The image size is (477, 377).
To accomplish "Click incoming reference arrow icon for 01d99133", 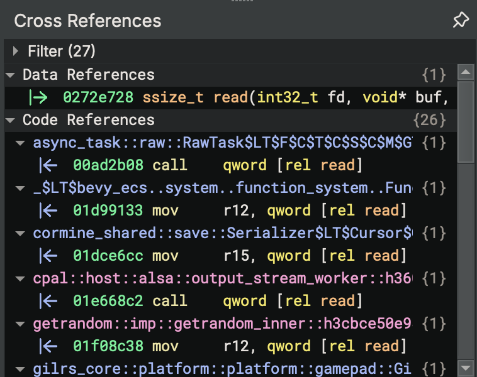I will click(48, 210).
